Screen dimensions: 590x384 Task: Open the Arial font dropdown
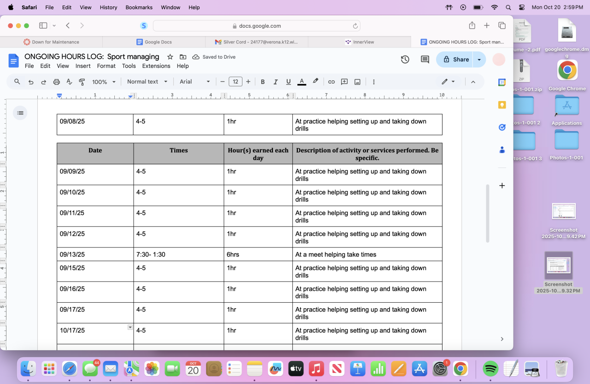pyautogui.click(x=195, y=82)
